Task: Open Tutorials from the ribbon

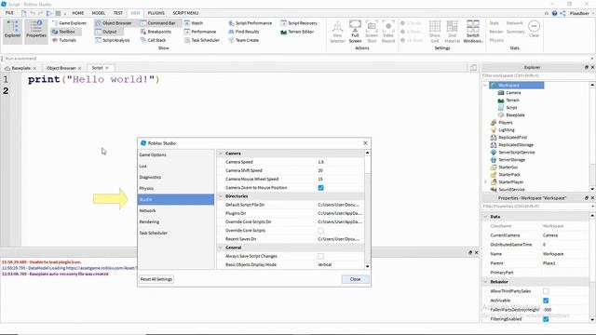Action: click(x=64, y=40)
